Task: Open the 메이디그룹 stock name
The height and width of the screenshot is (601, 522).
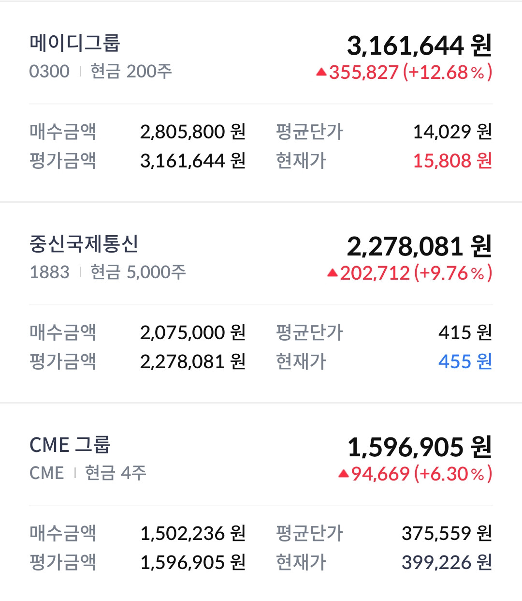Action: click(x=74, y=43)
